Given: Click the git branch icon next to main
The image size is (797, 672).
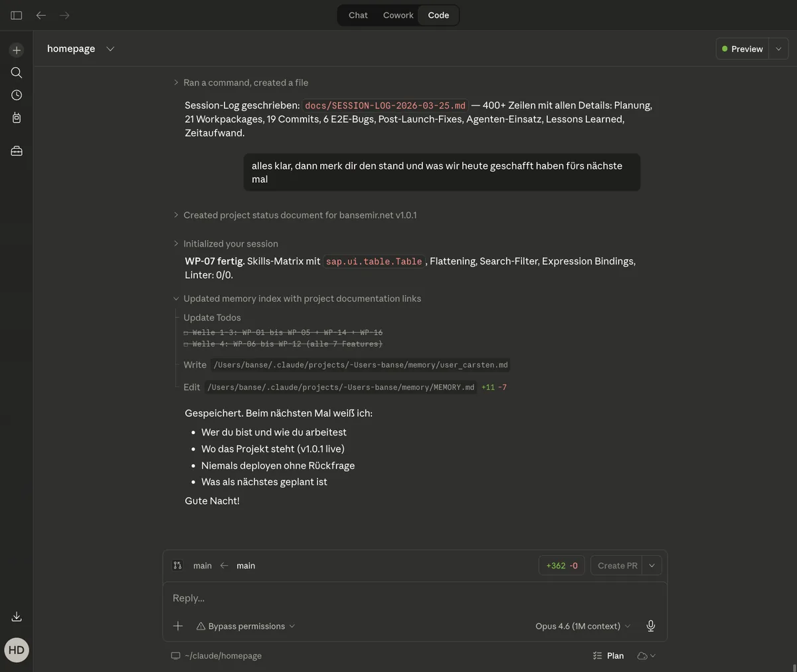Looking at the screenshot, I should pyautogui.click(x=177, y=565).
